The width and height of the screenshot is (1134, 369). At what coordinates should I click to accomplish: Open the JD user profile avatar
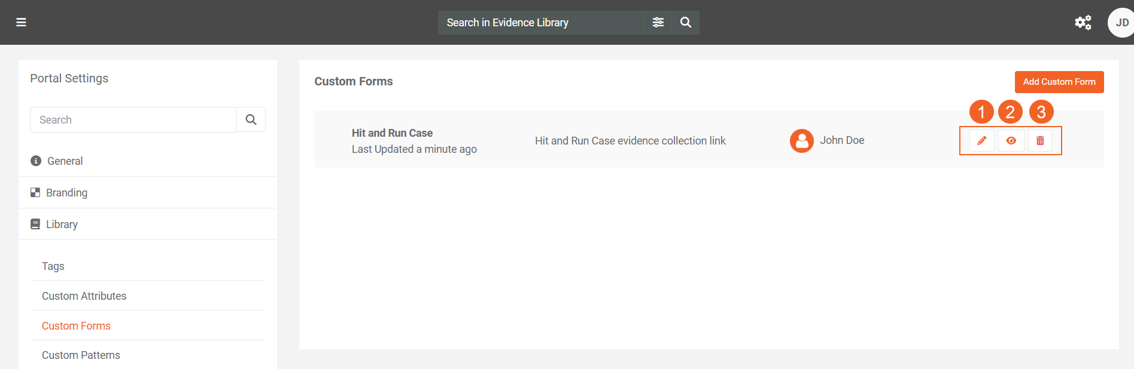click(1121, 23)
